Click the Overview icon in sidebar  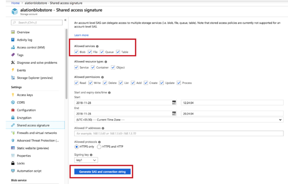tap(13, 32)
